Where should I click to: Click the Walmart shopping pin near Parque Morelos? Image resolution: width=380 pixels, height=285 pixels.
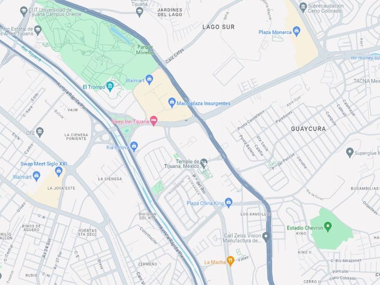pyautogui.click(x=150, y=80)
